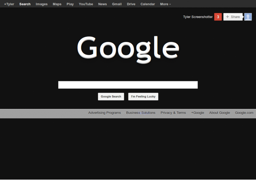
Task: Open Play from the navigation bar
Action: (70, 4)
